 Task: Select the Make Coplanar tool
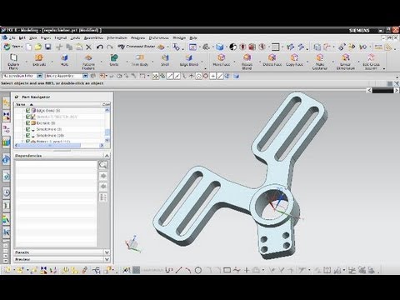(320, 62)
